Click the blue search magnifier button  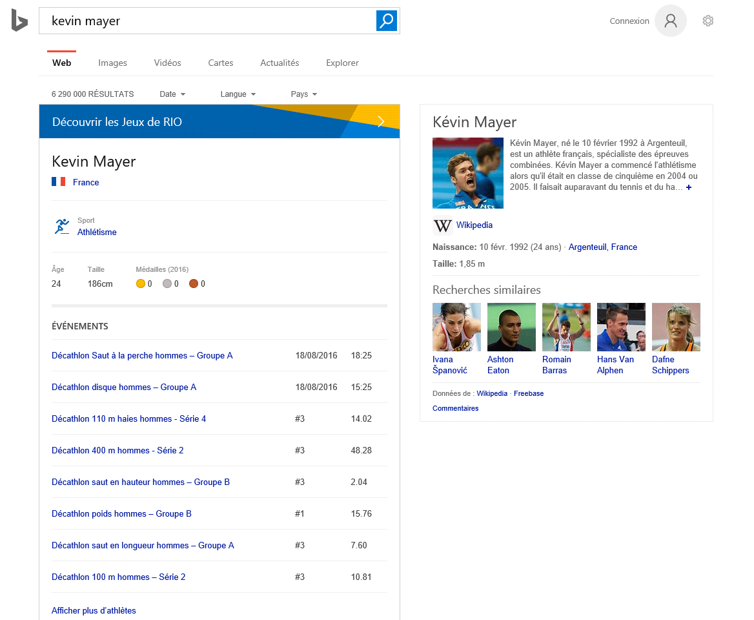coord(387,21)
